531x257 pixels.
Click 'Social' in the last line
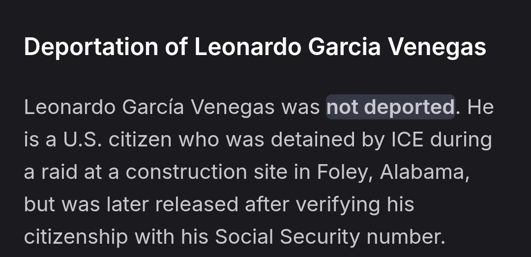[244, 236]
